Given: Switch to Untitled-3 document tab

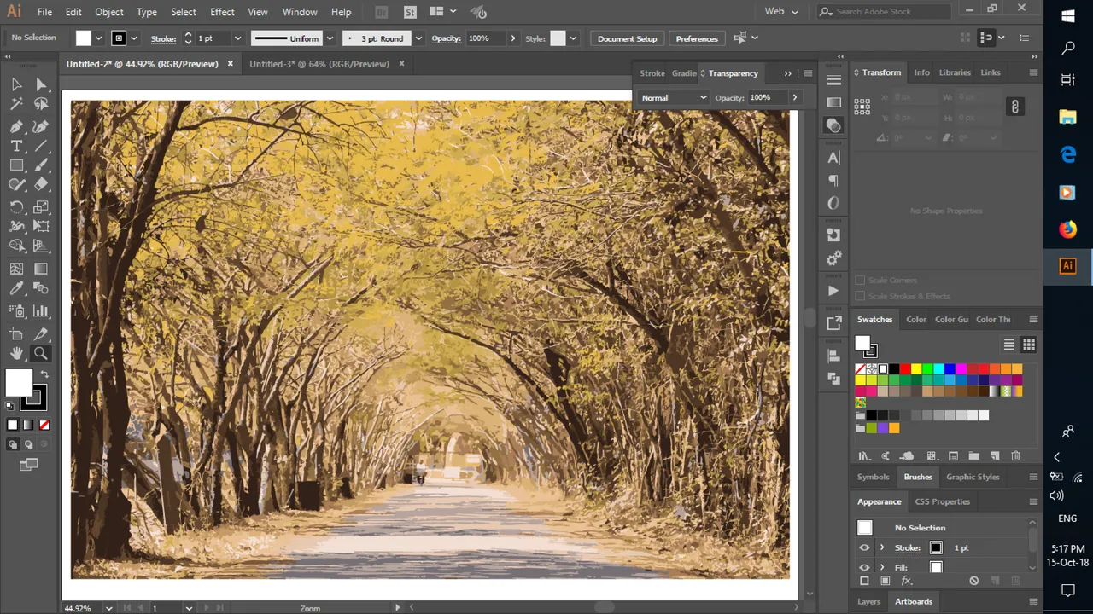Looking at the screenshot, I should (x=319, y=64).
